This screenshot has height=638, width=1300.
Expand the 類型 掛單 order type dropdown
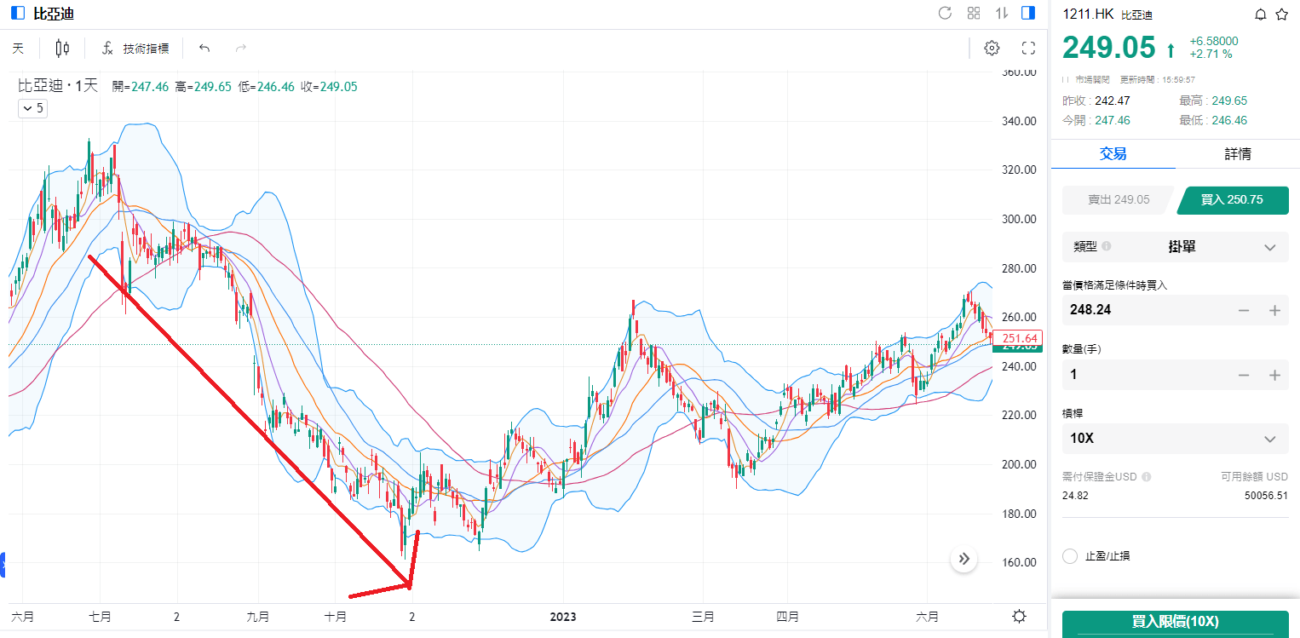coord(1269,247)
